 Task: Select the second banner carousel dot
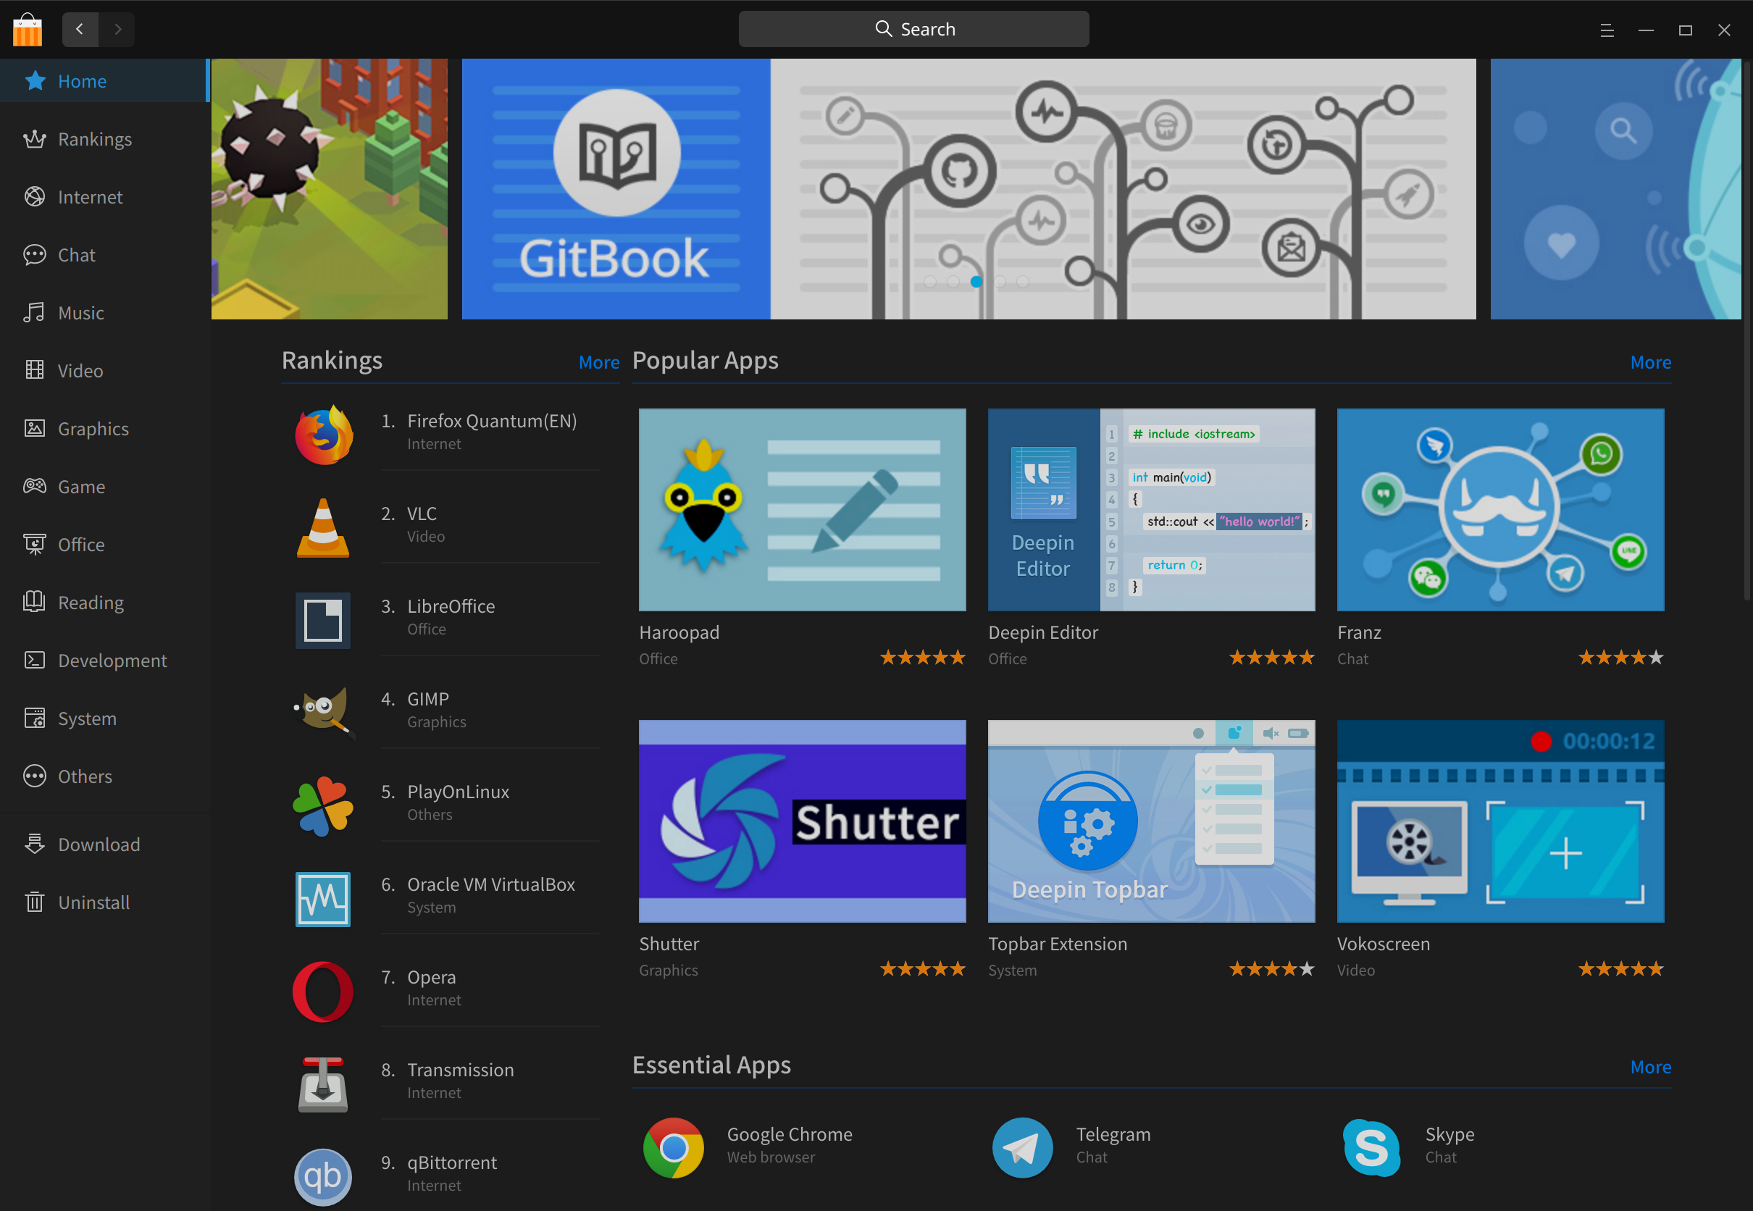953,282
